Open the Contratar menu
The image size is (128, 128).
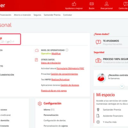[x=68, y=15]
